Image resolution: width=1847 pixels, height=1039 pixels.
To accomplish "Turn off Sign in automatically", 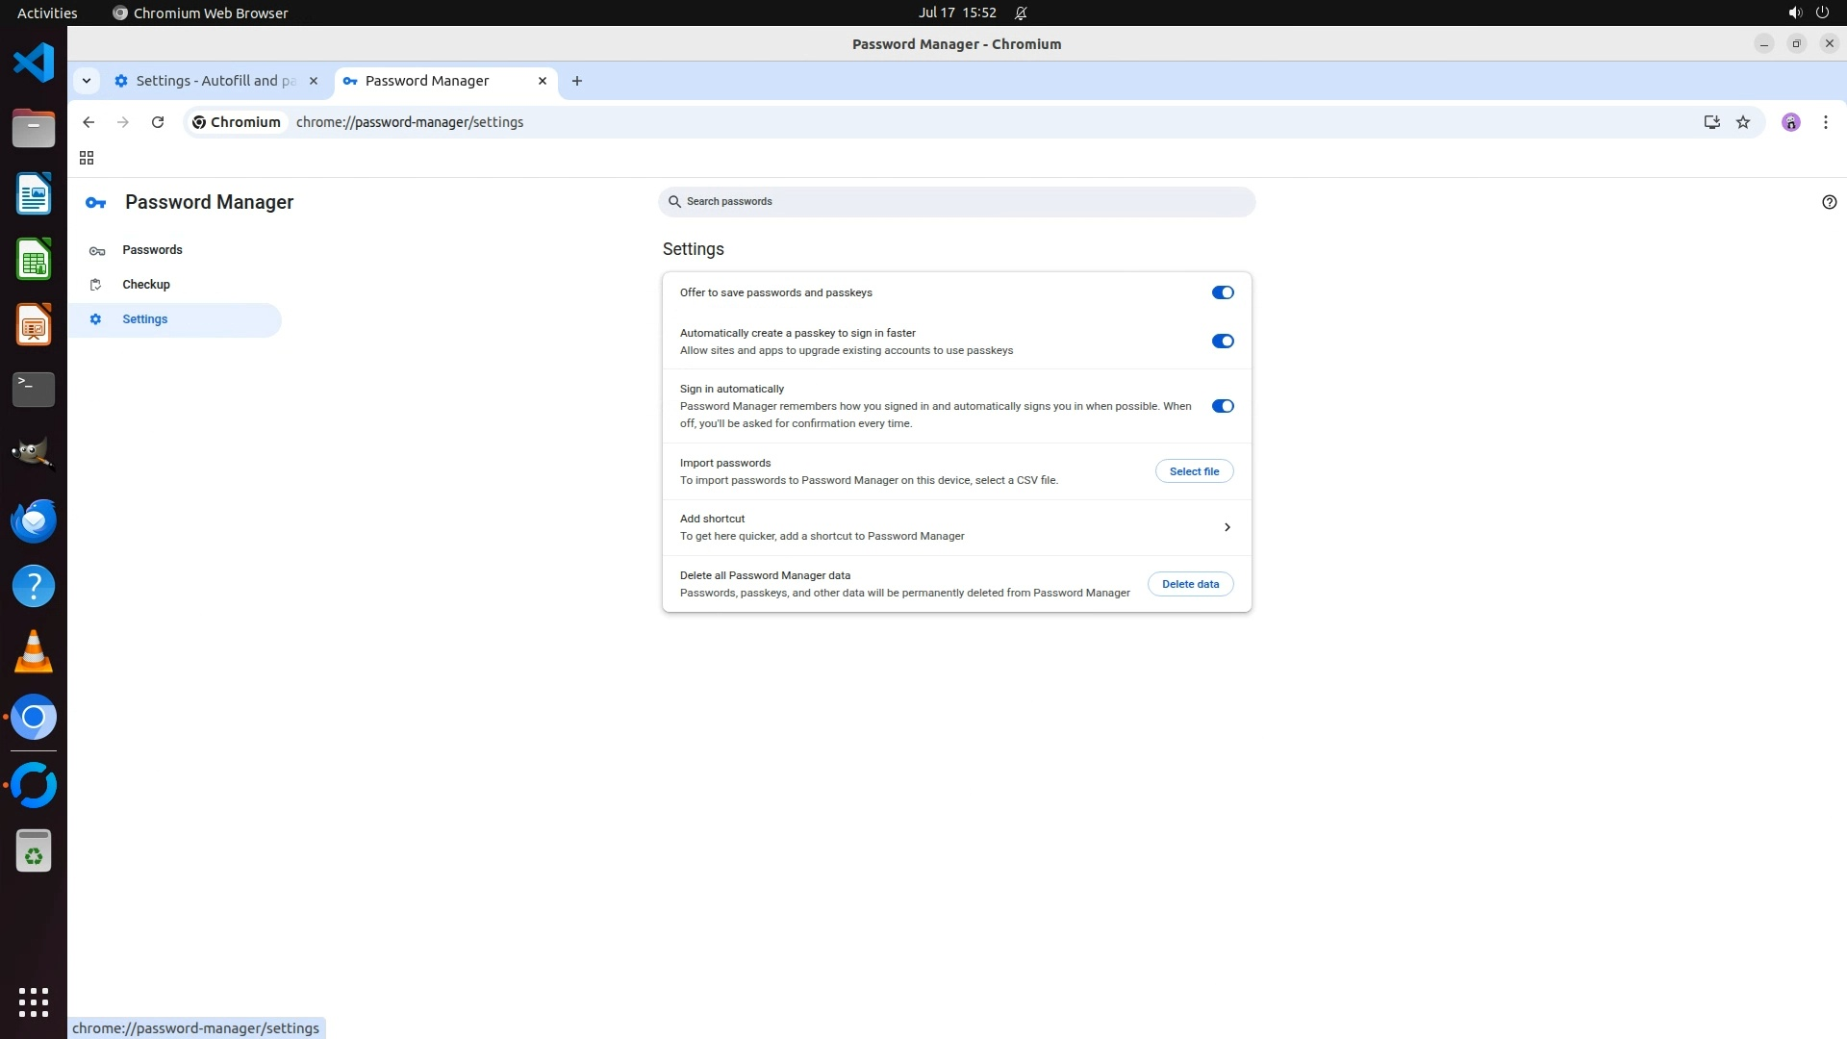I will click(x=1222, y=406).
